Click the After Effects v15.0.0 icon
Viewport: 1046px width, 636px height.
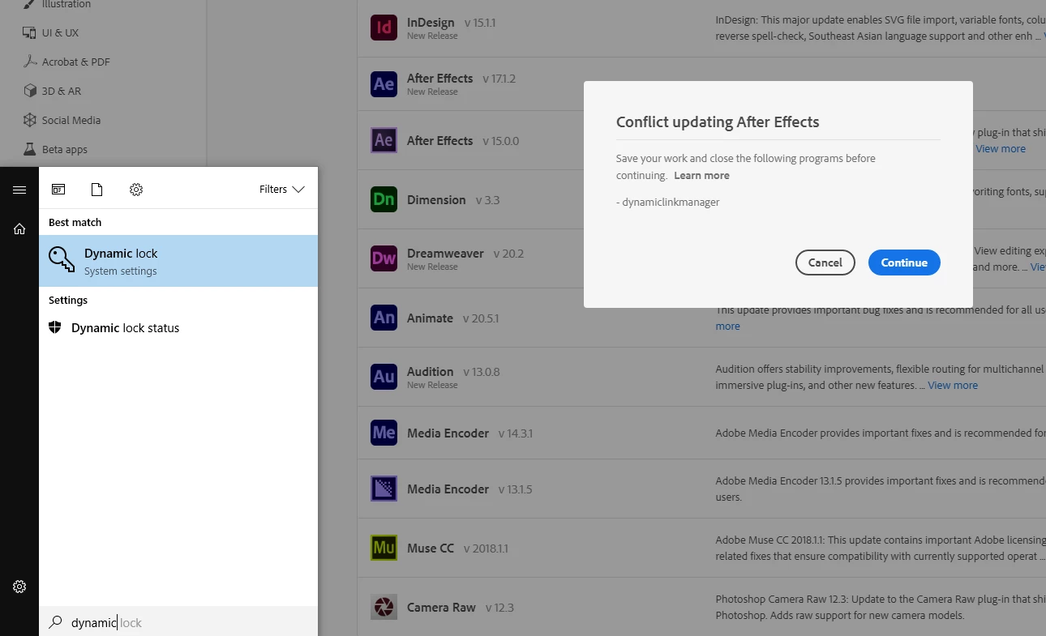tap(384, 140)
